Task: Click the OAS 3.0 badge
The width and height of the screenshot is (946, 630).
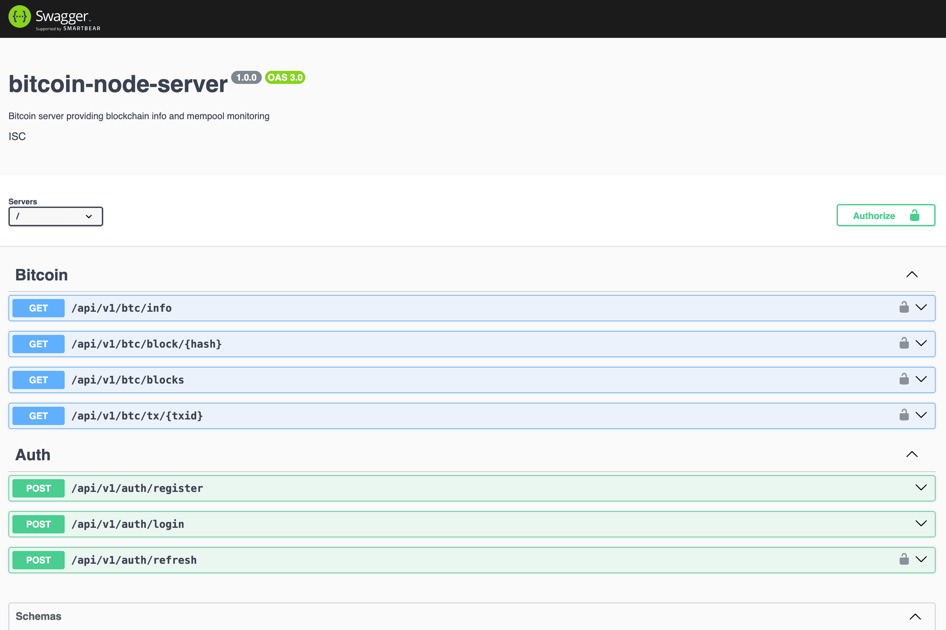Action: click(285, 78)
